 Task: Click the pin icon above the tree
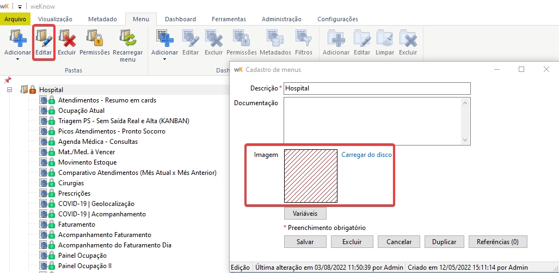point(8,80)
